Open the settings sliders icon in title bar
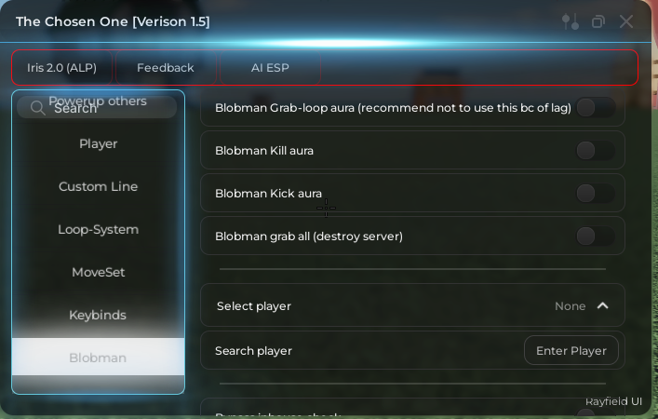This screenshot has width=658, height=419. tap(571, 21)
